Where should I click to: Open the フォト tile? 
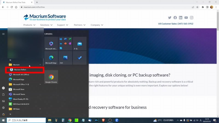click(x=65, y=58)
